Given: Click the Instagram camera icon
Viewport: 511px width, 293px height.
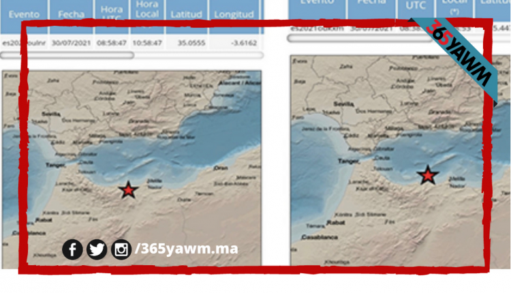Looking at the screenshot, I should pyautogui.click(x=121, y=250).
